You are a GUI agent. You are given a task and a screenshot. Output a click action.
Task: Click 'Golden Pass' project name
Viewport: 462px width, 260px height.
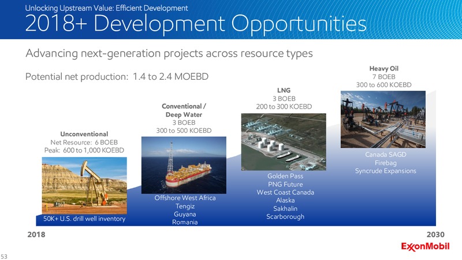[285, 176]
